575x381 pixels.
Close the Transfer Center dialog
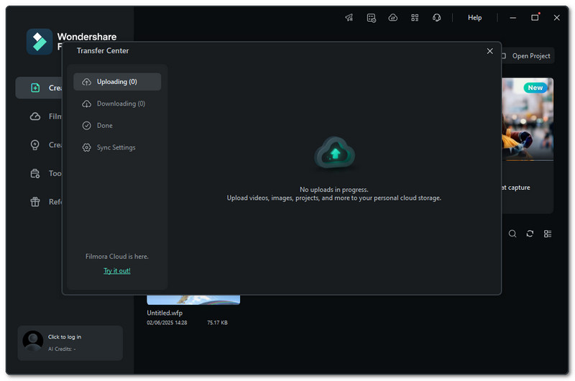click(489, 51)
